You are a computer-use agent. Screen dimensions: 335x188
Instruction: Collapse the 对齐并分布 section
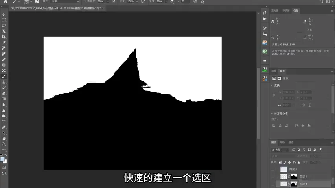(272, 114)
